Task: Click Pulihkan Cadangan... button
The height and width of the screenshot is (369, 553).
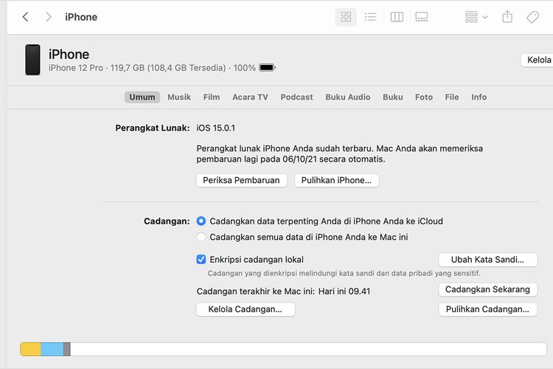Action: 488,309
